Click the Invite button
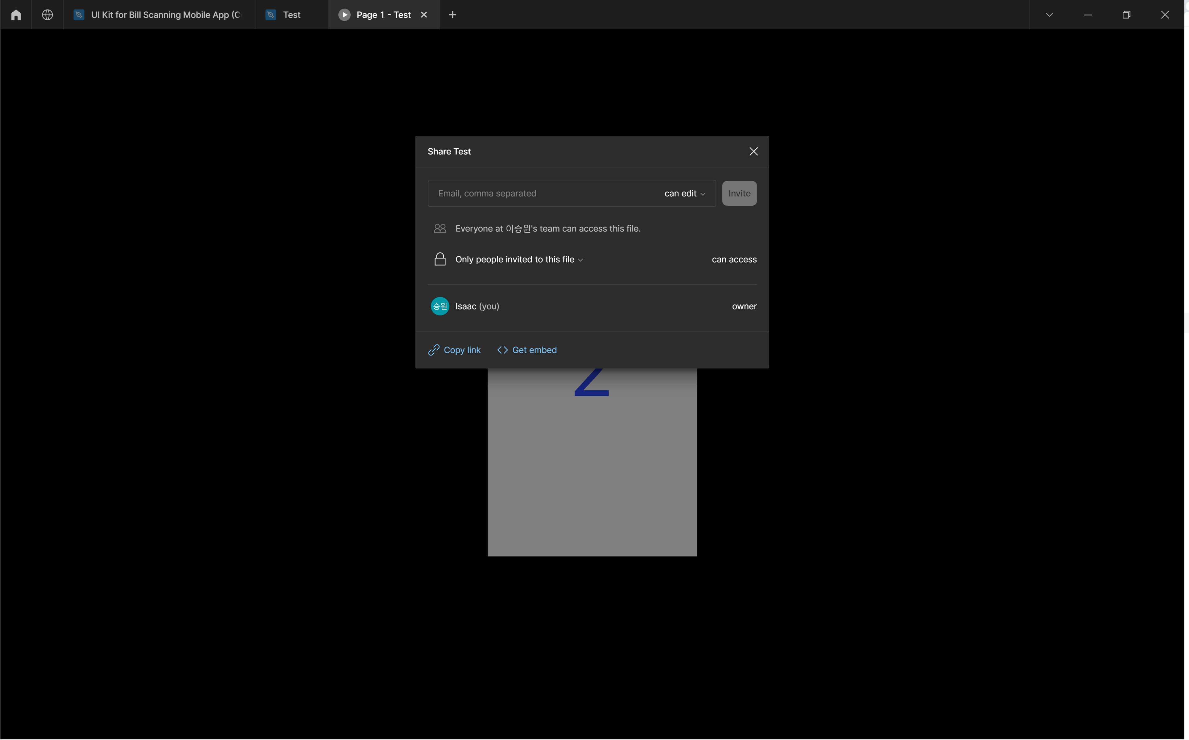 [739, 193]
